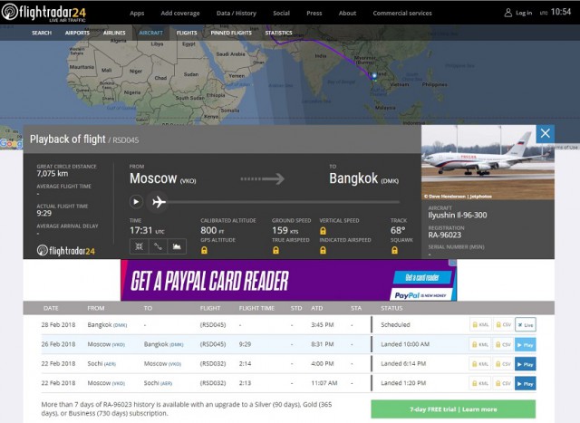Click the Squawk lock icon
Viewport: 580px width, 423px height.
[395, 250]
